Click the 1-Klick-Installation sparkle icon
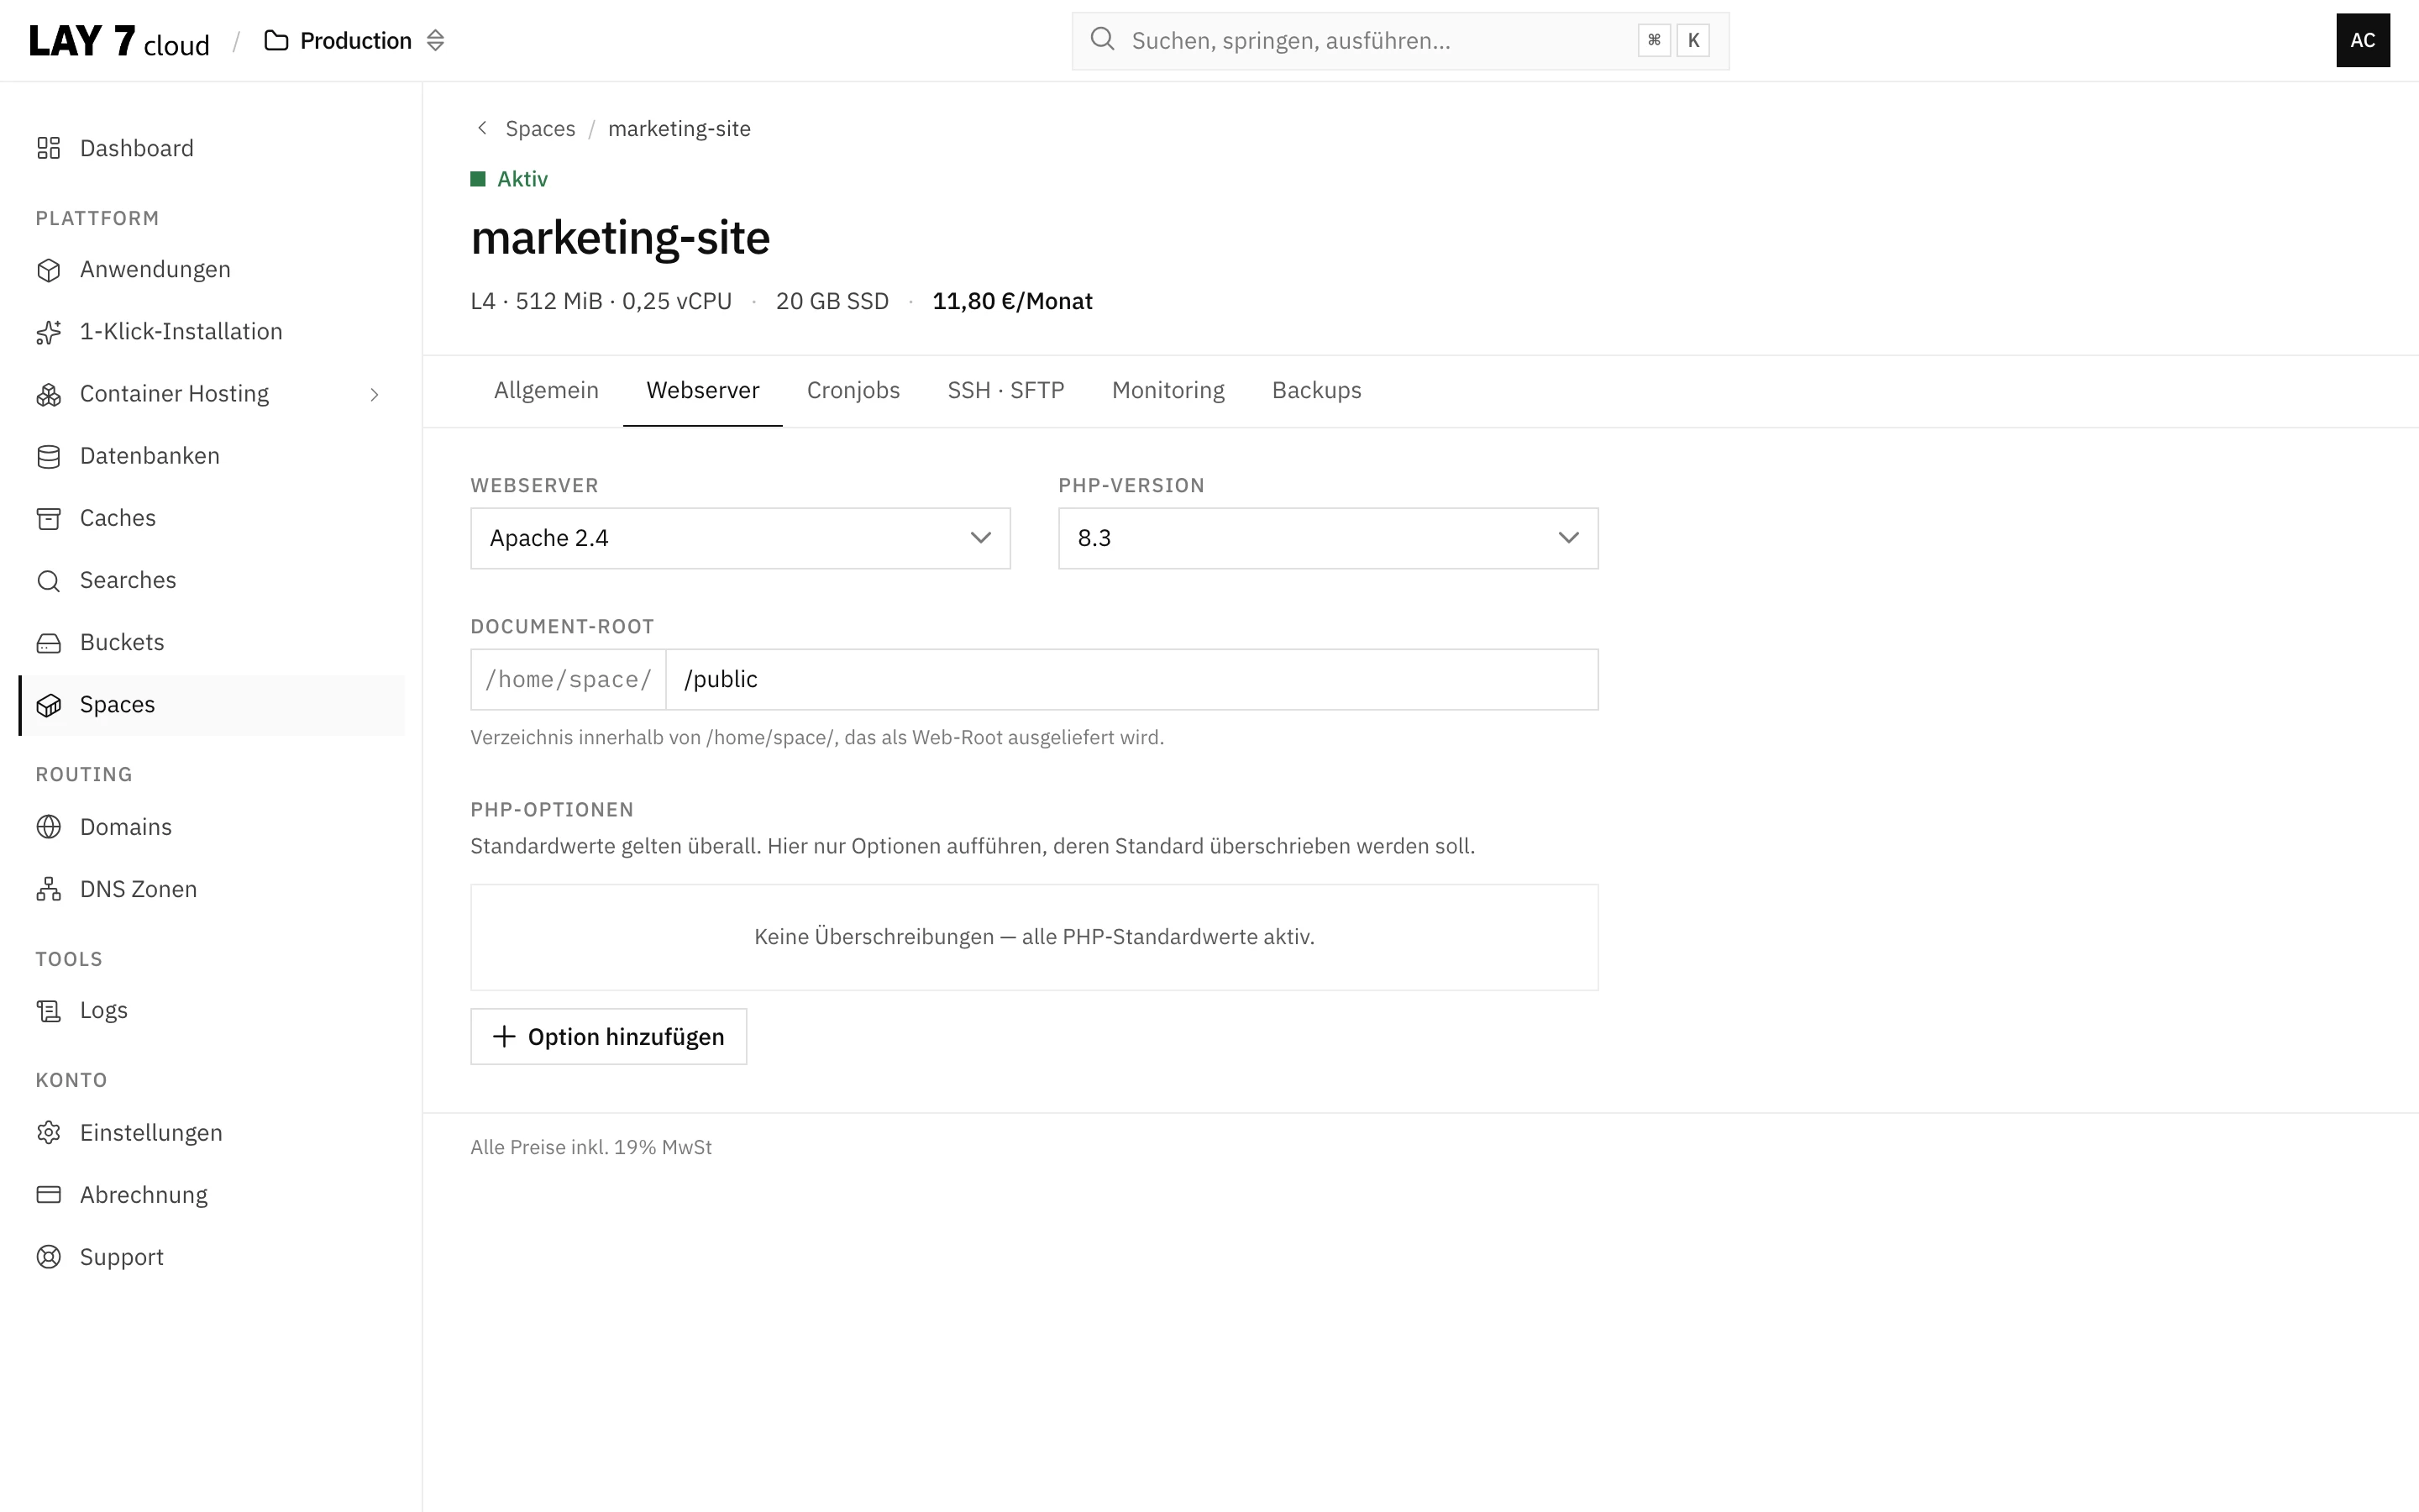Image resolution: width=2419 pixels, height=1512 pixels. click(x=48, y=332)
